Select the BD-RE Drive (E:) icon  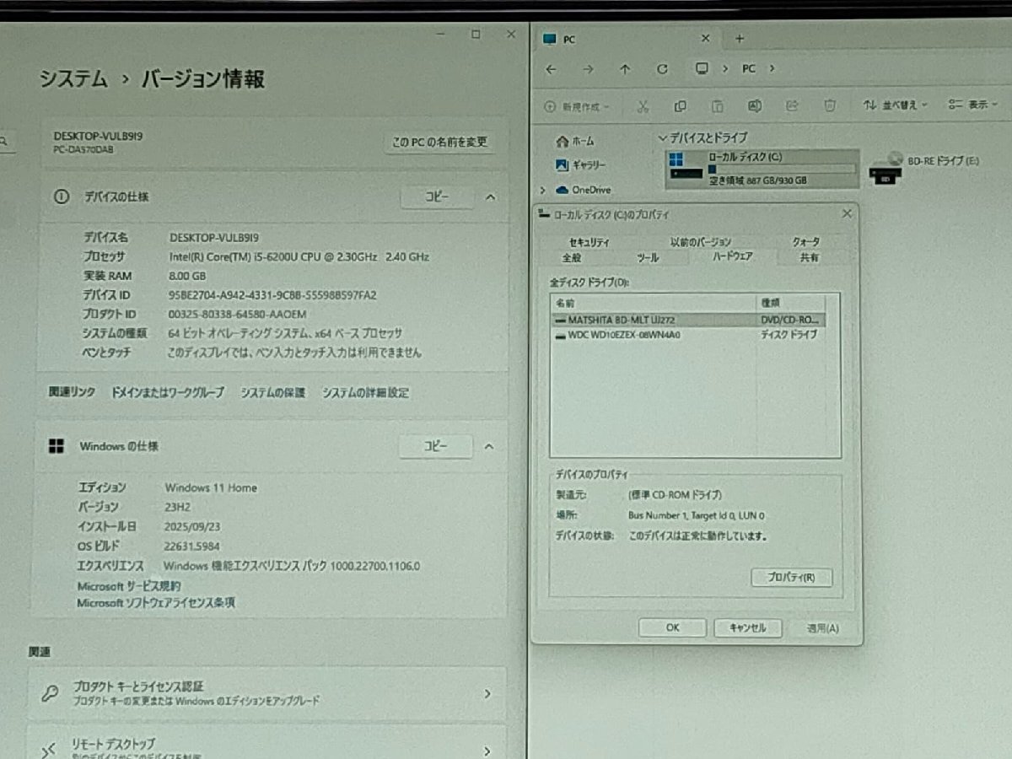[x=885, y=168]
